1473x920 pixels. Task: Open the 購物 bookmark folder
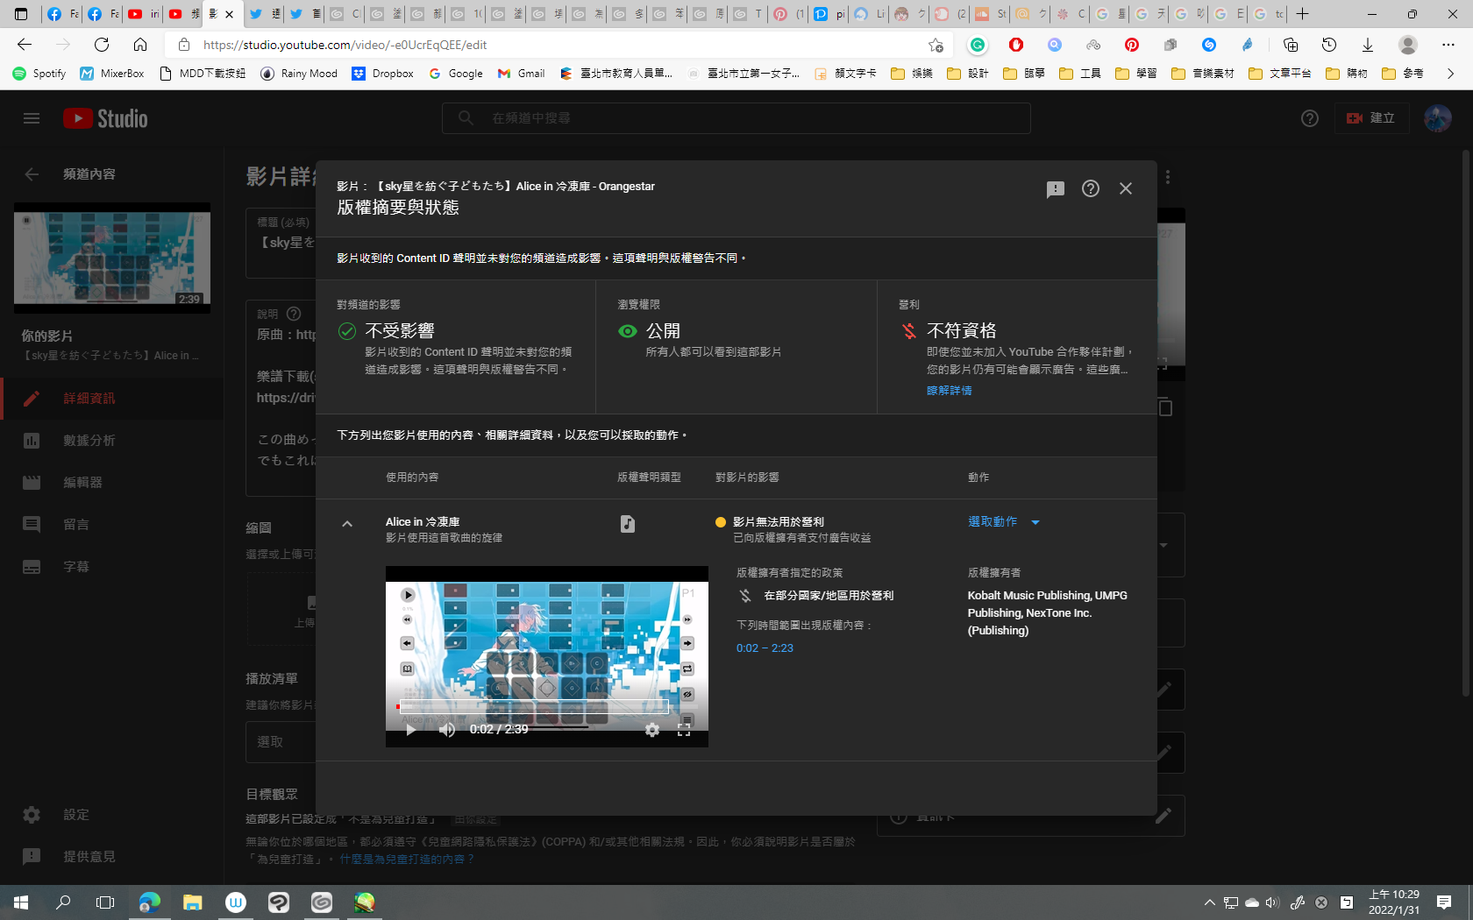click(x=1347, y=74)
